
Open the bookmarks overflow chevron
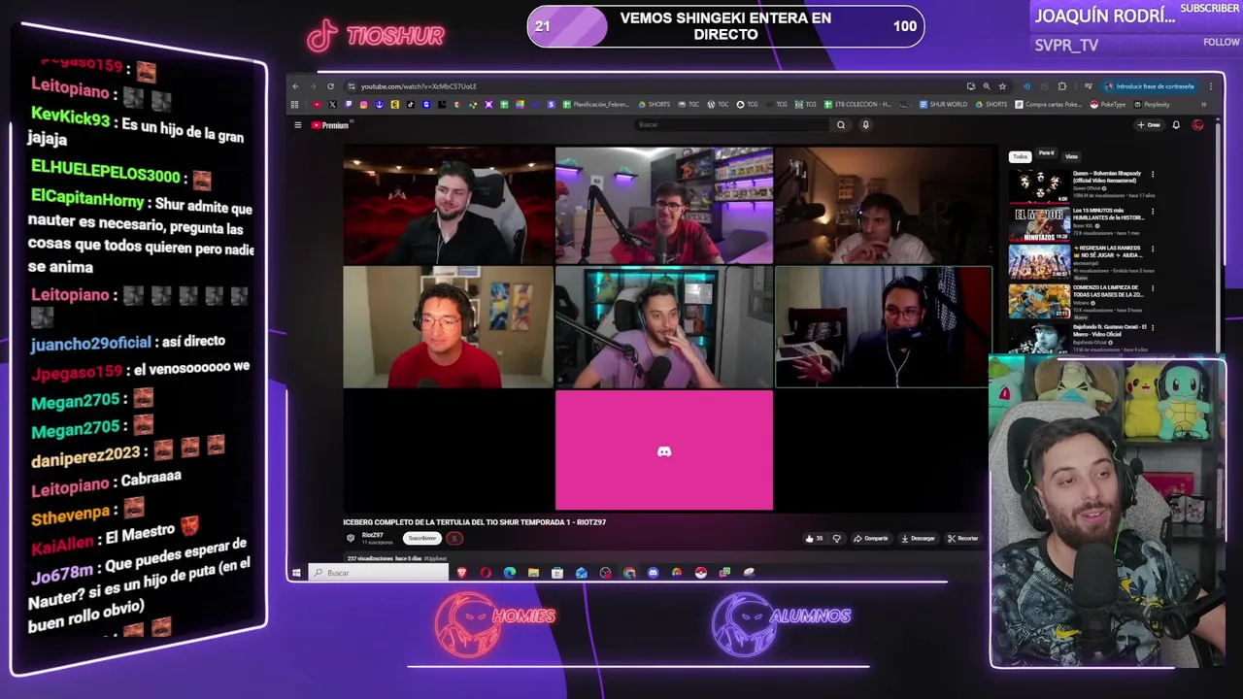(1203, 104)
